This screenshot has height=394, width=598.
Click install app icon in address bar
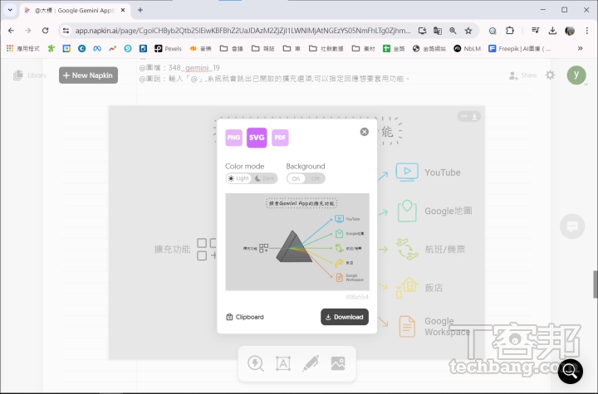point(422,31)
